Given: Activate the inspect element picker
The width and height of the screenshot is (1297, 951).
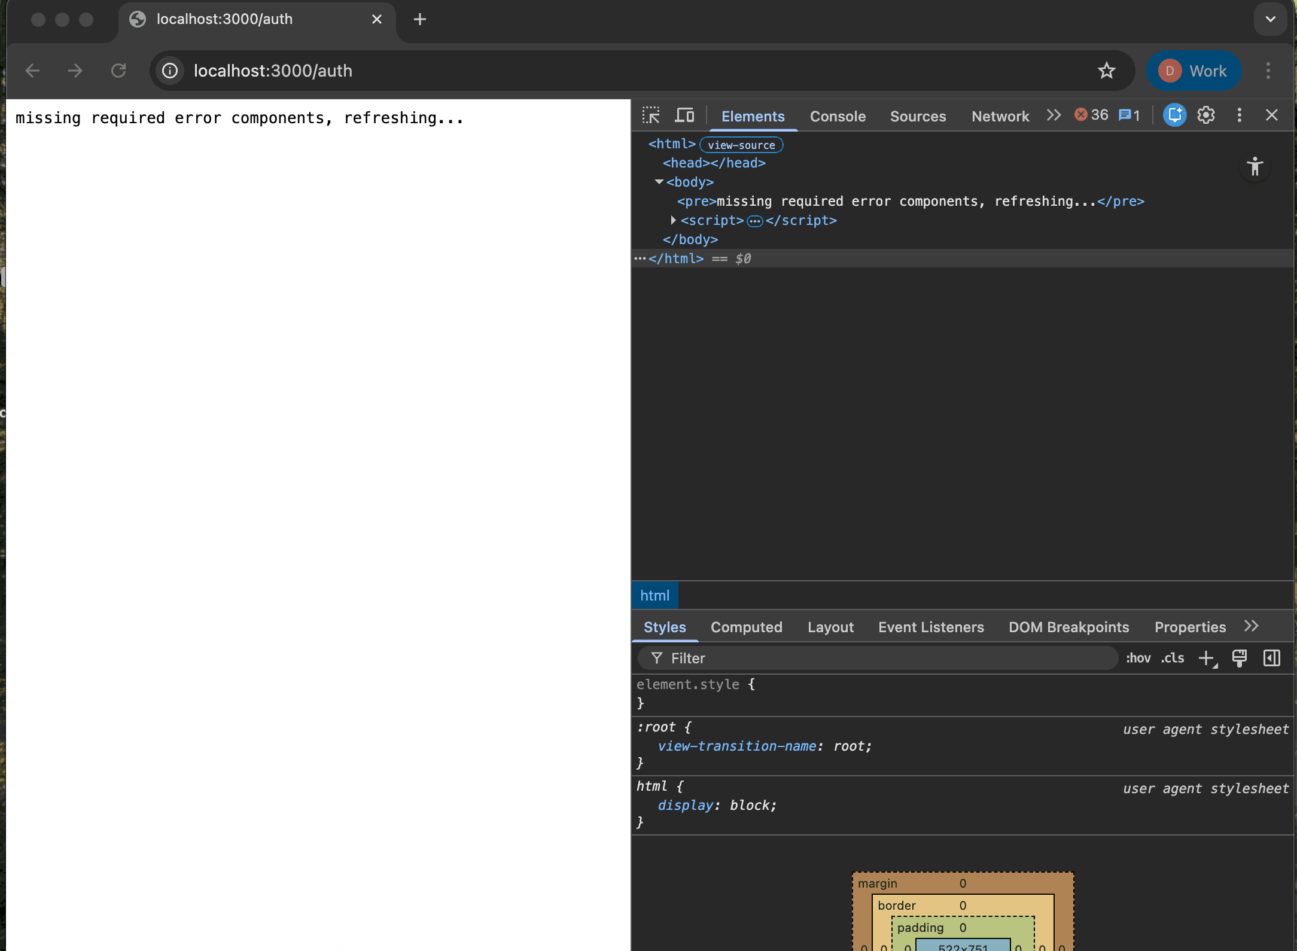Looking at the screenshot, I should point(651,115).
